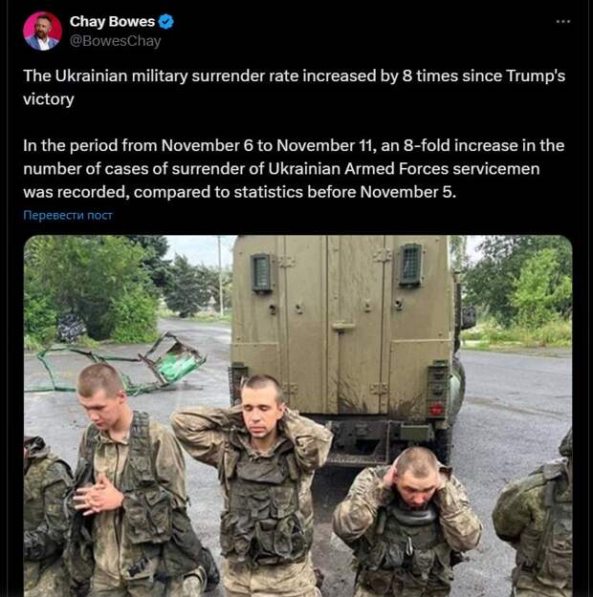Click the Chay Bowes display name
Viewport: 593px width, 597px height.
pos(112,22)
